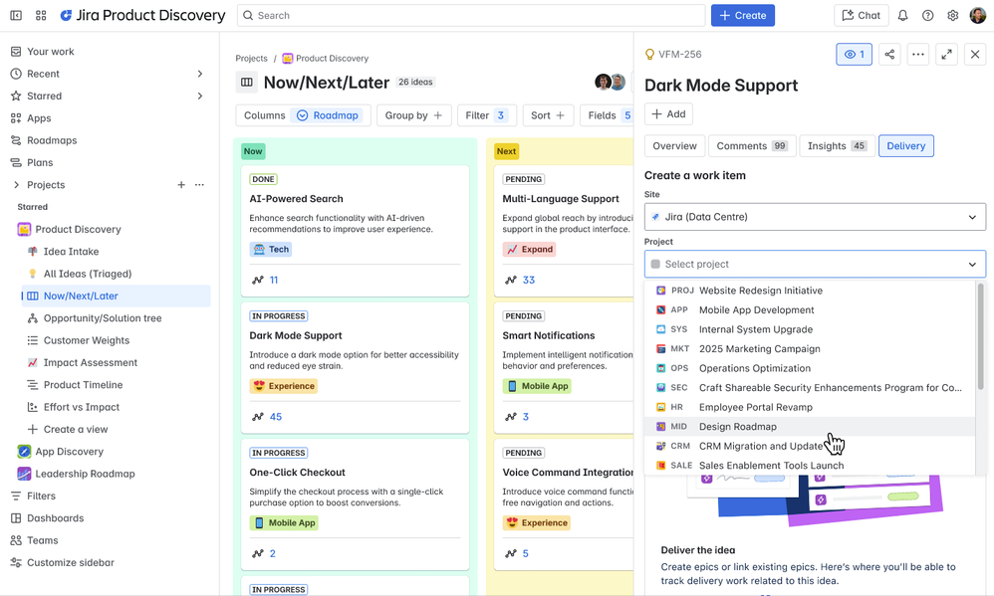Open the Columns Roadmap selector
Viewport: 994px width, 596px height.
click(x=301, y=115)
